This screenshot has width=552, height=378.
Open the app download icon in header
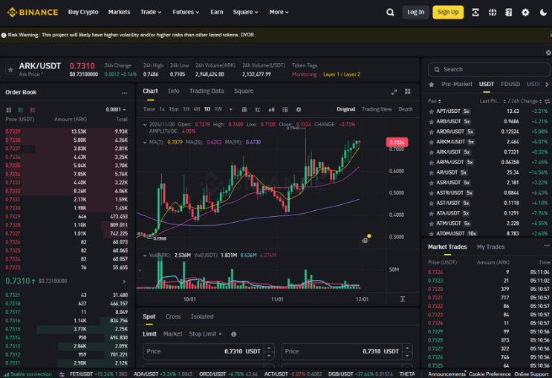(475, 13)
